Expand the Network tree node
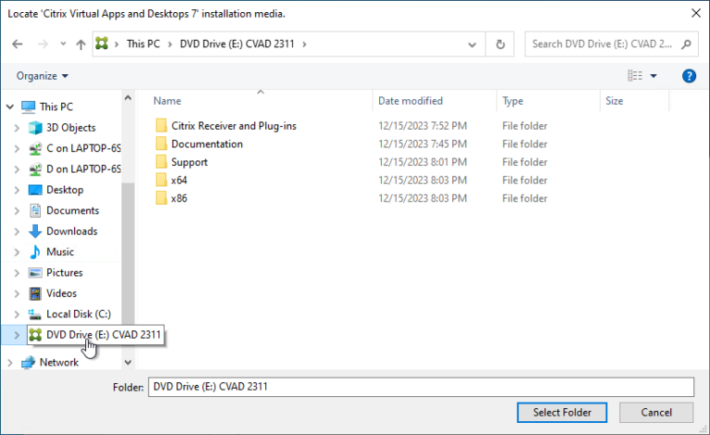Image resolution: width=710 pixels, height=435 pixels. (9, 363)
